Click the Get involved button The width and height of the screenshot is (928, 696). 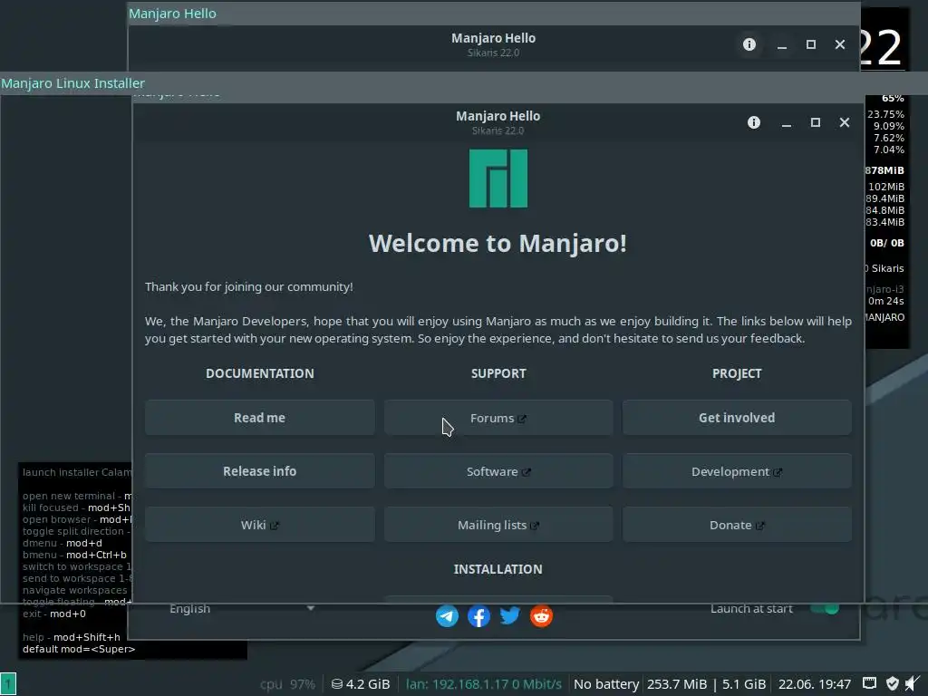pos(737,418)
